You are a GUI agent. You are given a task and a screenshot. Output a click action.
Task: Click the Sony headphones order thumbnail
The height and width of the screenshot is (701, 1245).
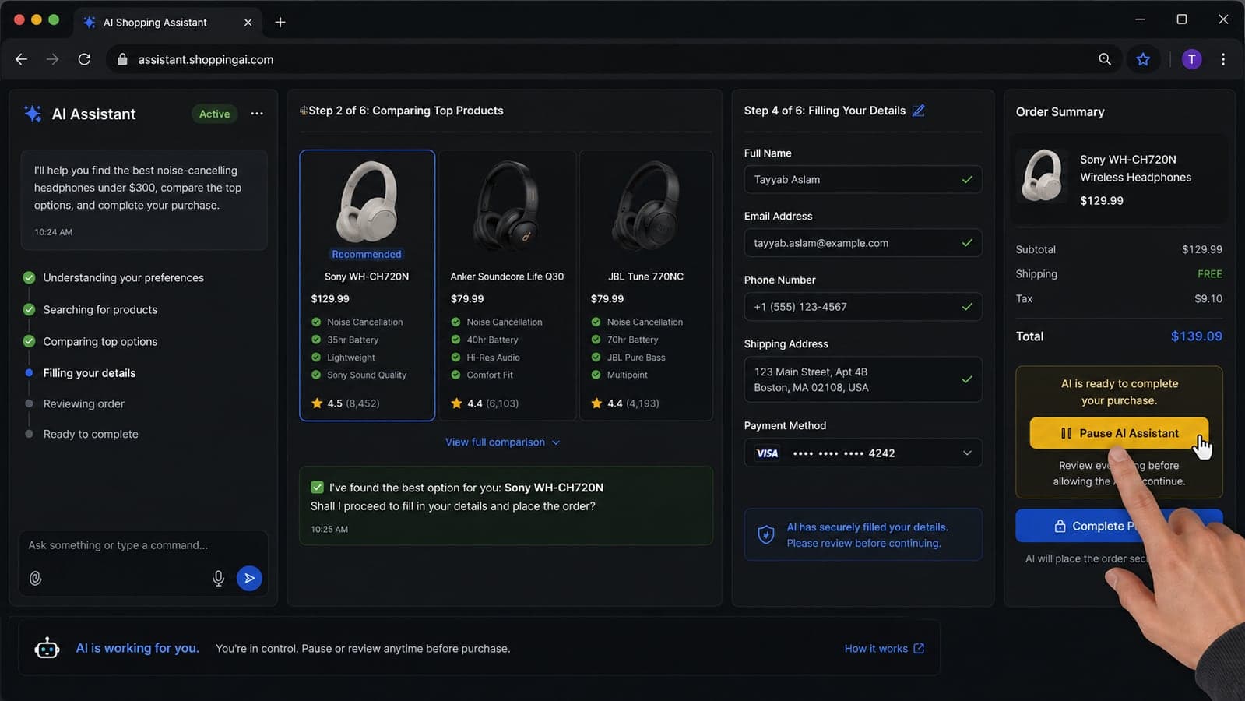[1042, 176]
